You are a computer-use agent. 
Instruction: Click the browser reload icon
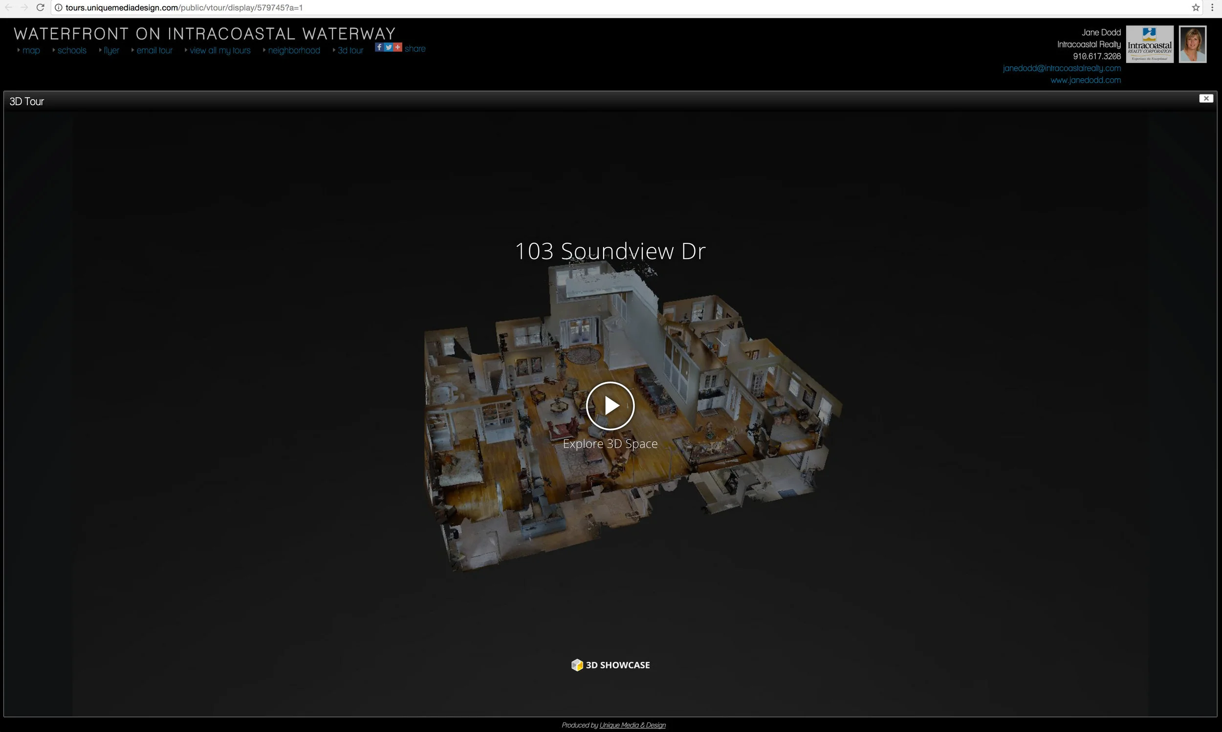point(41,7)
